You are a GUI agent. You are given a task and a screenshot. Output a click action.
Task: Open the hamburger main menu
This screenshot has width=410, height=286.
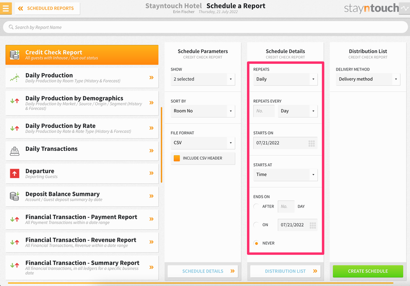[x=6, y=8]
